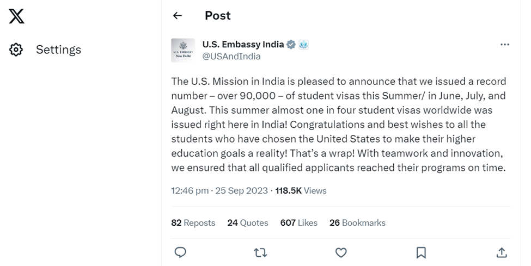531x266 pixels.
Task: Open the Settings menu item
Action: coord(58,50)
